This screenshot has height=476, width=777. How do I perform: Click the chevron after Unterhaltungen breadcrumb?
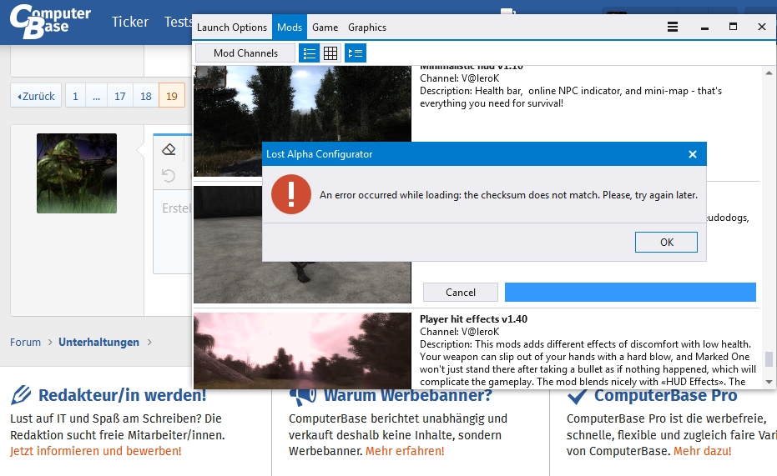coord(149,342)
